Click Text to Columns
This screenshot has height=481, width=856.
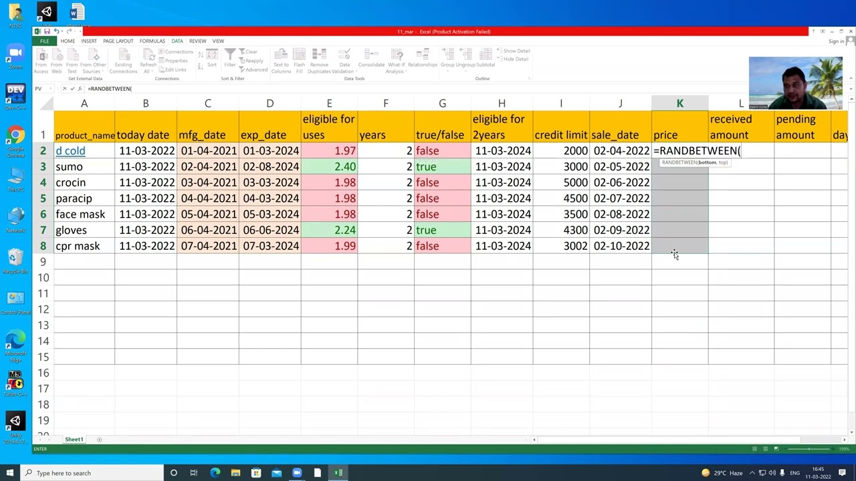(x=281, y=61)
